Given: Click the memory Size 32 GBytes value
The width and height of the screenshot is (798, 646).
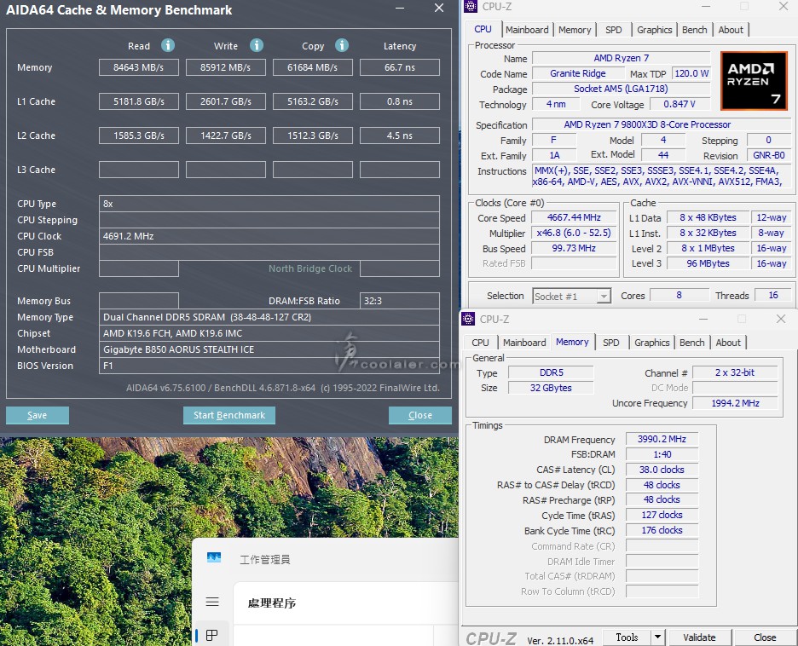Looking at the screenshot, I should [x=551, y=388].
